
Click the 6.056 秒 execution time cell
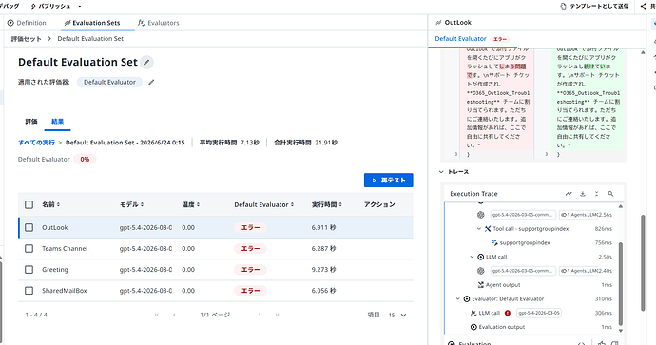tap(323, 291)
